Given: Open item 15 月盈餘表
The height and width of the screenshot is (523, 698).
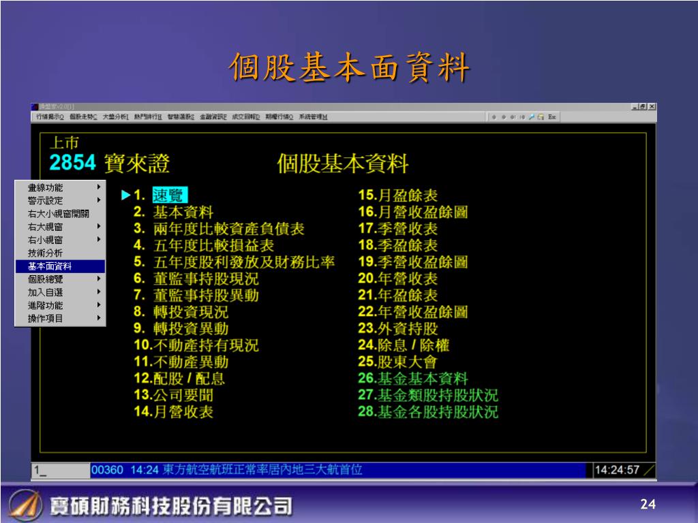Looking at the screenshot, I should tap(398, 195).
